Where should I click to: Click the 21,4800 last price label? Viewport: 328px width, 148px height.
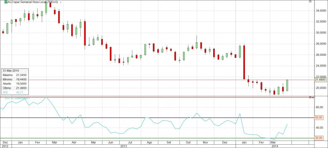pos(320,80)
